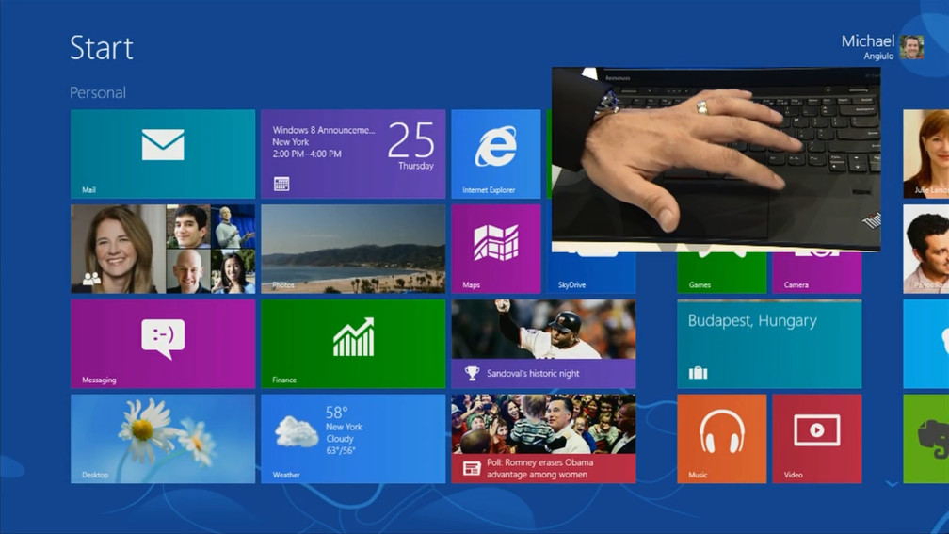The width and height of the screenshot is (949, 534).
Task: Launch Internet Explorer from its tile
Action: pos(496,154)
